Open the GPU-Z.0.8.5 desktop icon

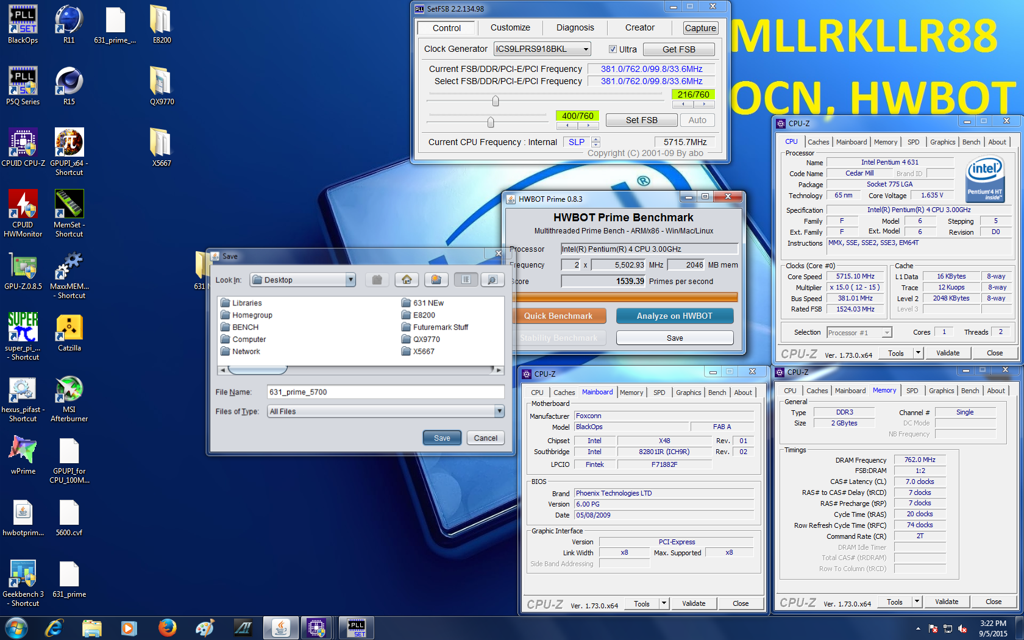pyautogui.click(x=23, y=271)
